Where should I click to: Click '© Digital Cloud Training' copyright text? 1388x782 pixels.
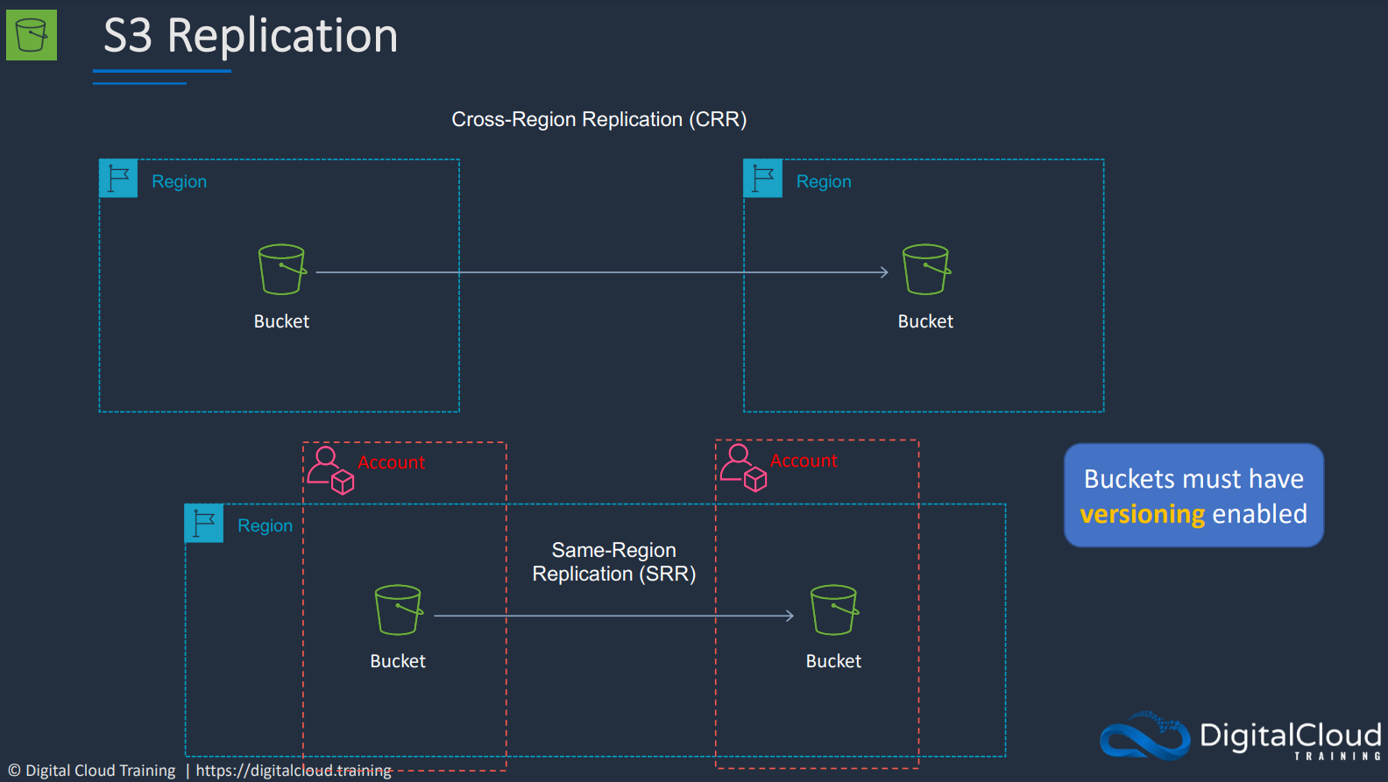[92, 771]
